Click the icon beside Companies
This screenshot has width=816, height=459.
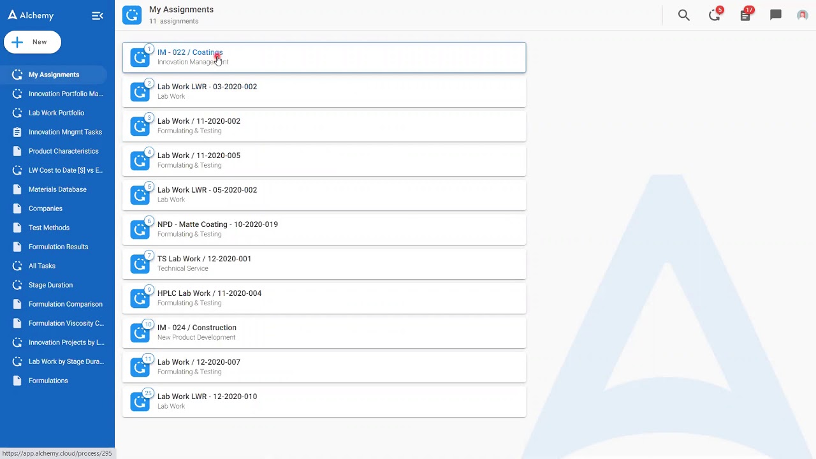17,208
